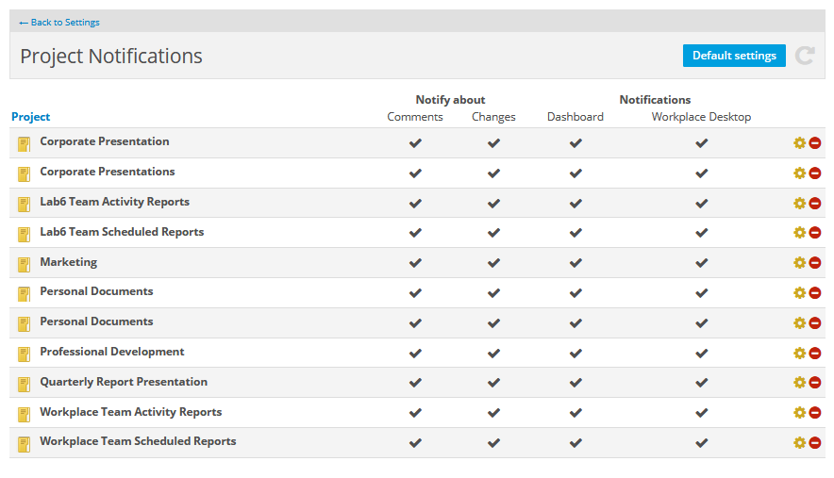
Task: Click notebook icon next to Marketing
Action: [x=25, y=263]
